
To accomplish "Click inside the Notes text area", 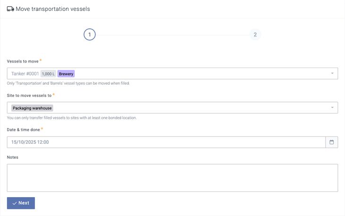I will point(172,178).
